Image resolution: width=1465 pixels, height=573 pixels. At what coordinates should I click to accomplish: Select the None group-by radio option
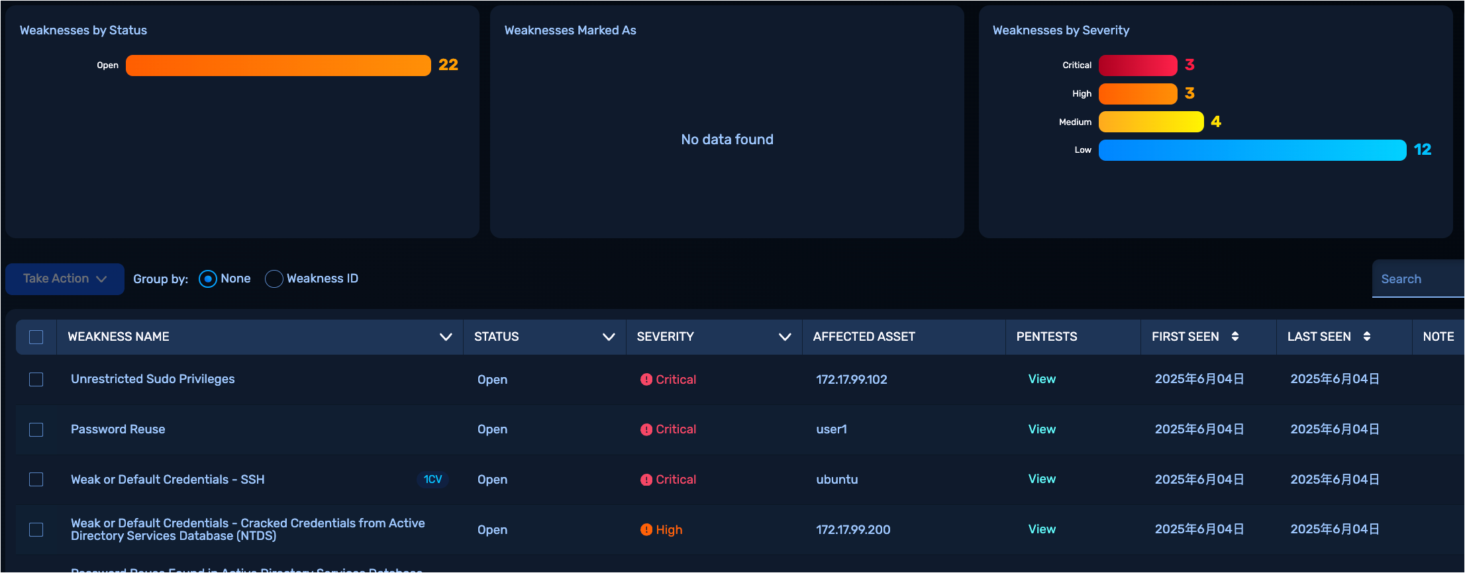207,279
